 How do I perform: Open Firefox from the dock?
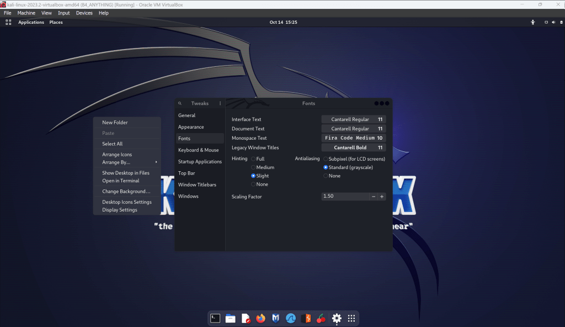pyautogui.click(x=260, y=318)
